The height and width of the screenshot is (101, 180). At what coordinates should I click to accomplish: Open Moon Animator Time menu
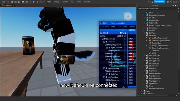(125, 27)
